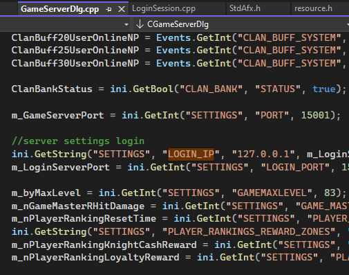Click the //server settings login comment
This screenshot has width=349, height=275.
[78, 141]
